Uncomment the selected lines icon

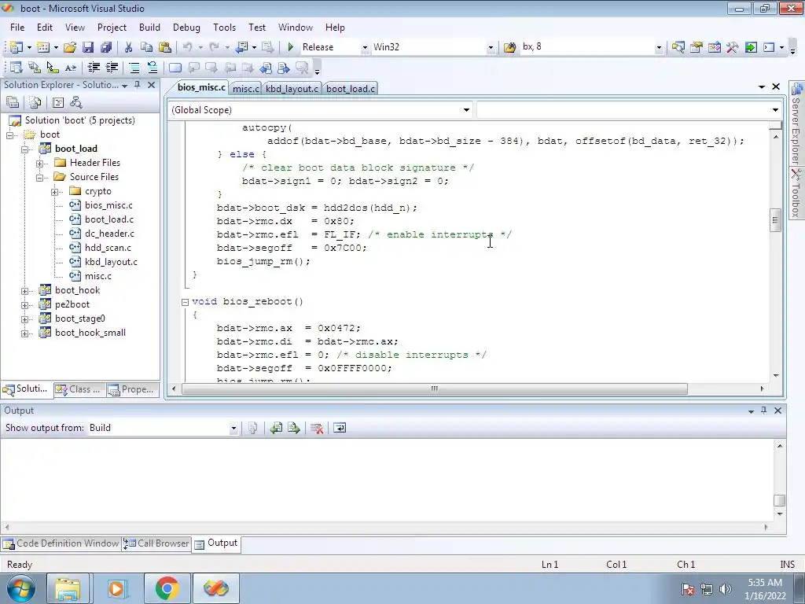pos(152,68)
